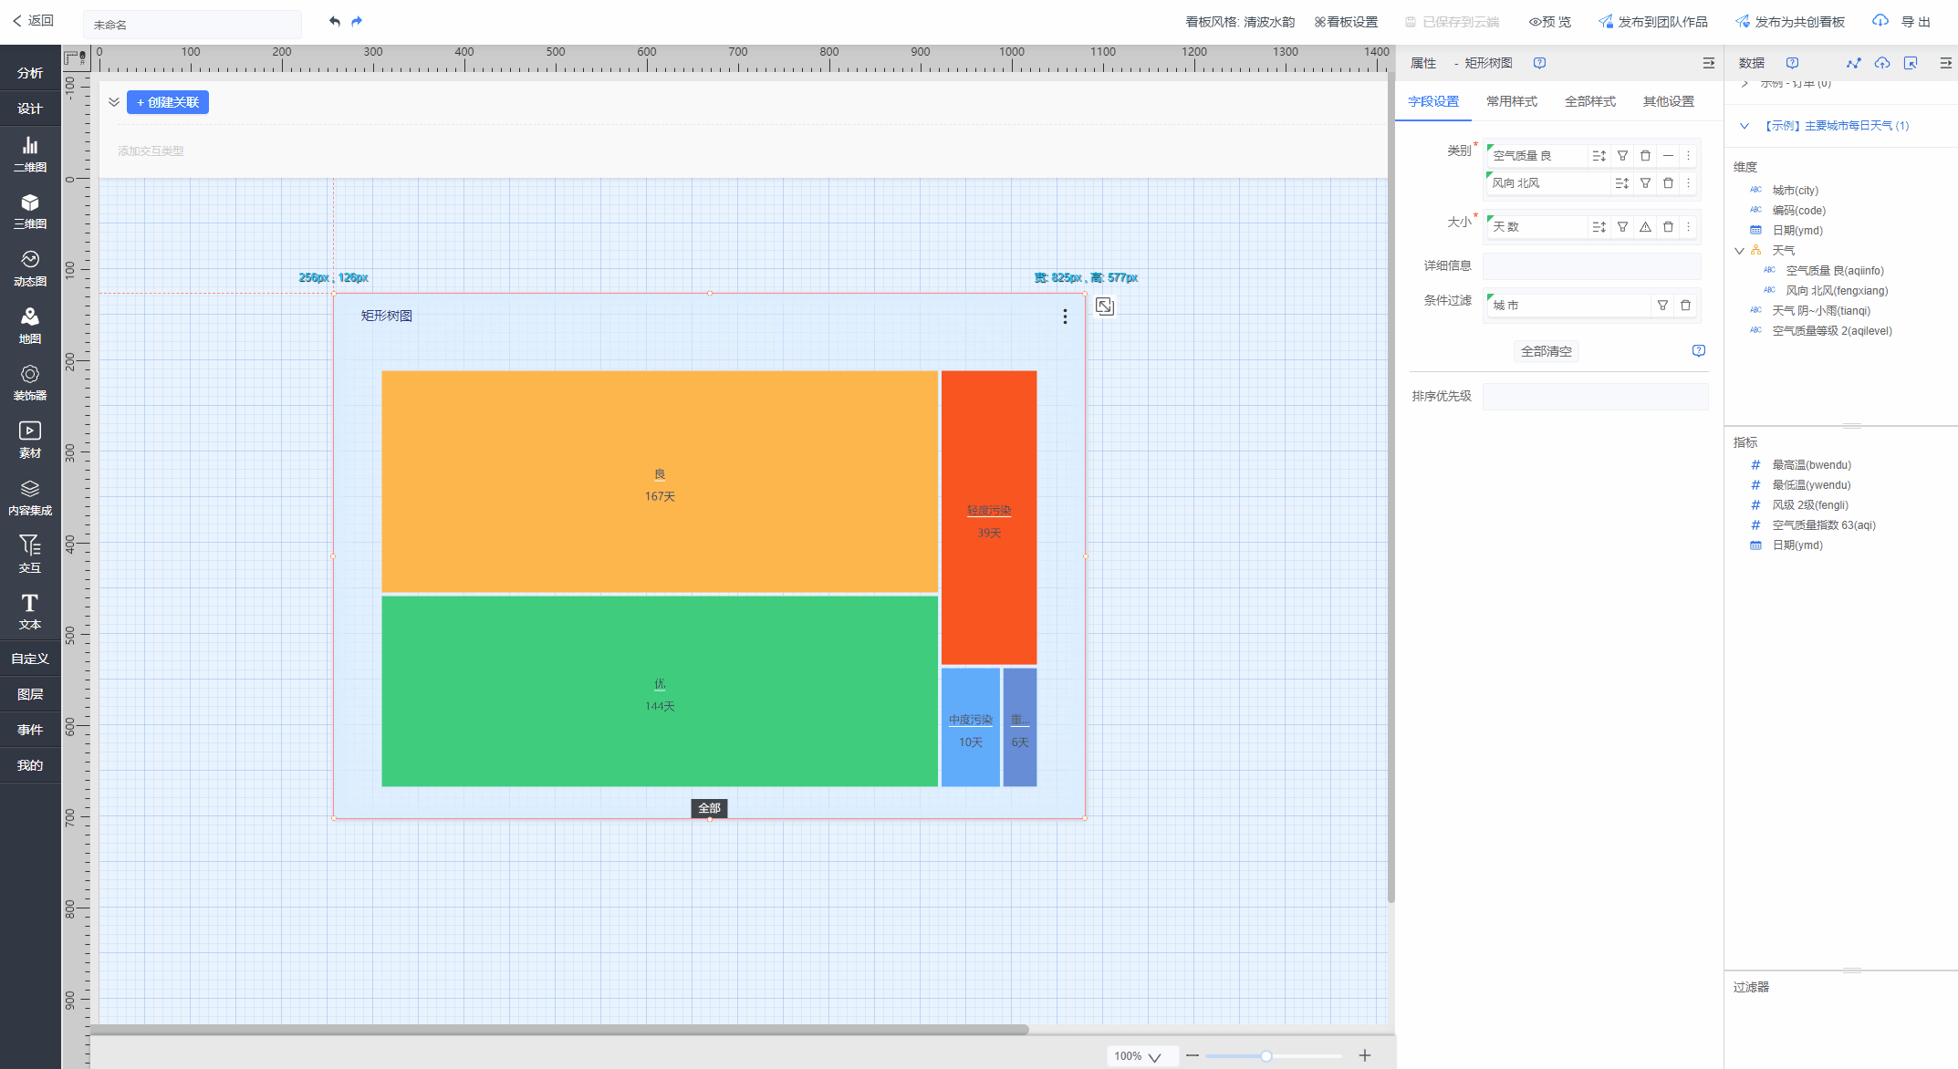Image resolution: width=1958 pixels, height=1069 pixels.
Task: Open the 装饰器 (Decorator) sidebar category
Action: (x=30, y=382)
